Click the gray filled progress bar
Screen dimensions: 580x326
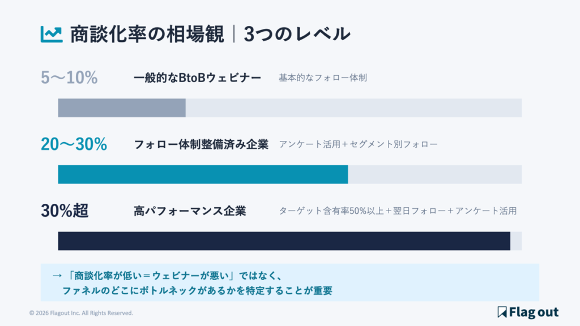coord(122,108)
